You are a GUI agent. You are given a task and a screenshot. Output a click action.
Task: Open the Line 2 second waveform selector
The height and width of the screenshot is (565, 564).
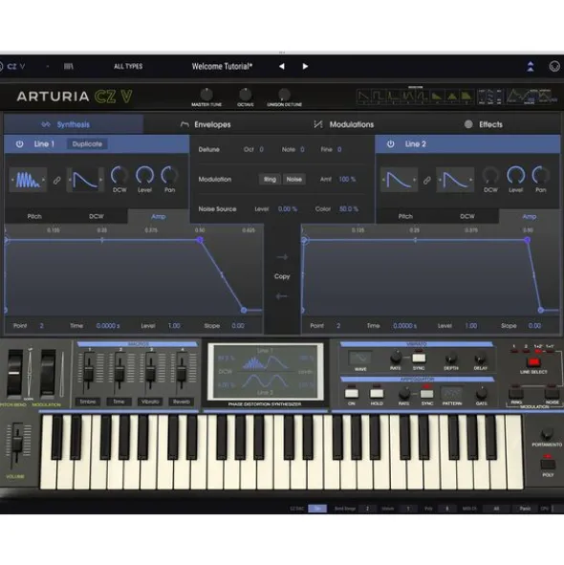point(455,180)
